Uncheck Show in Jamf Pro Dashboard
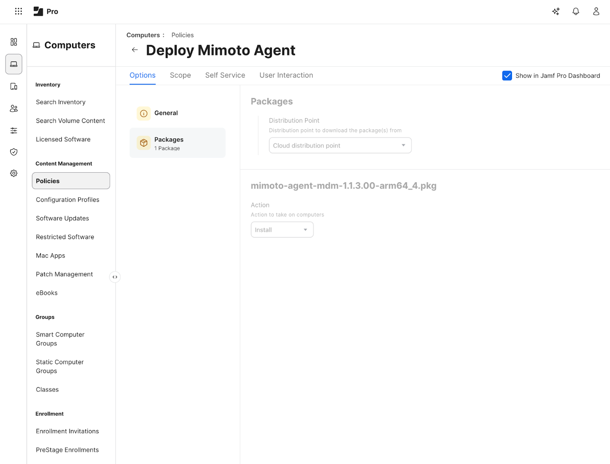 (507, 75)
